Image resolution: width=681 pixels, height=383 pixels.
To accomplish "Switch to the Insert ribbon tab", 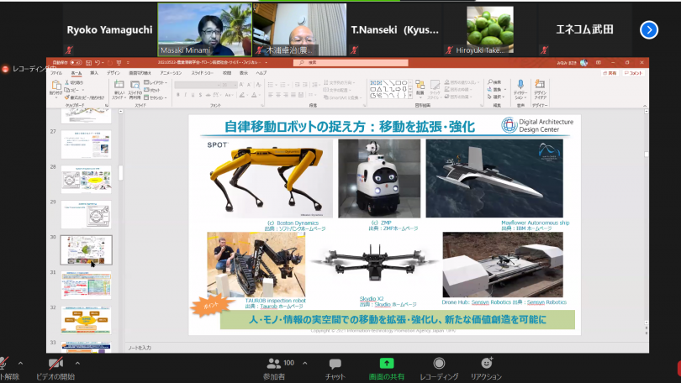I will coord(94,73).
